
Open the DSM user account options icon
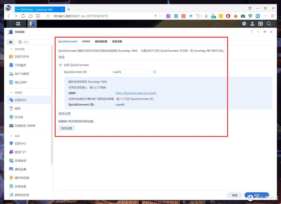(252, 24)
